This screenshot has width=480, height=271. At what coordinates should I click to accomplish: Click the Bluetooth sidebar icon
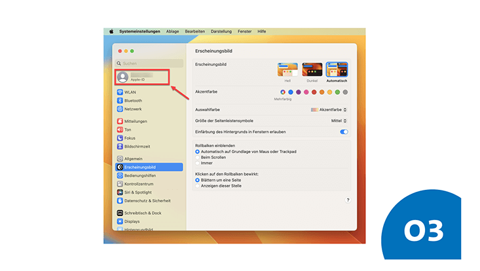point(120,100)
